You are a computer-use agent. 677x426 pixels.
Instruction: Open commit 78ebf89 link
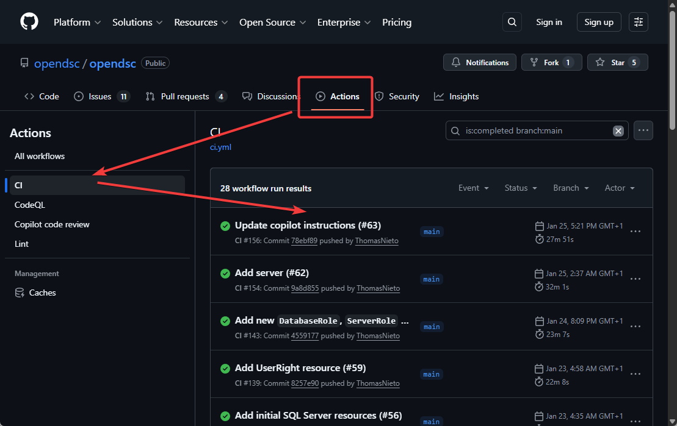tap(304, 241)
